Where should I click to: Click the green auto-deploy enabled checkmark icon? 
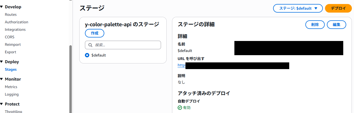point(180,108)
